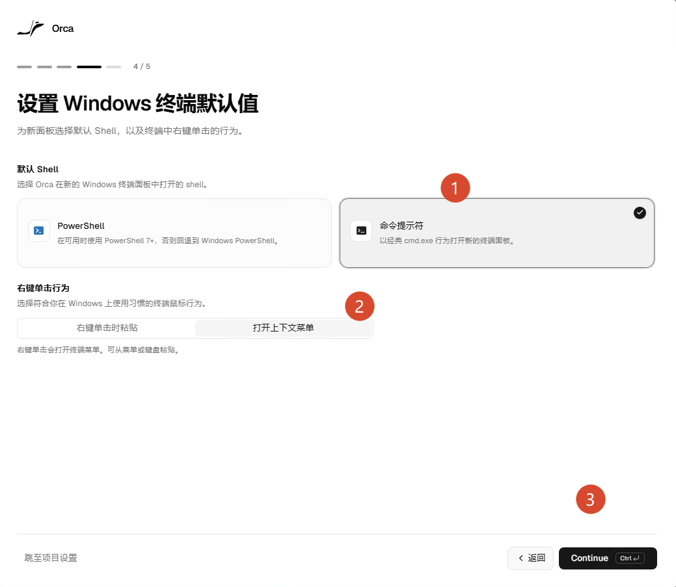Viewport: 676px width, 587px height.
Task: Click the current fourth step progress segment
Action: 89,67
